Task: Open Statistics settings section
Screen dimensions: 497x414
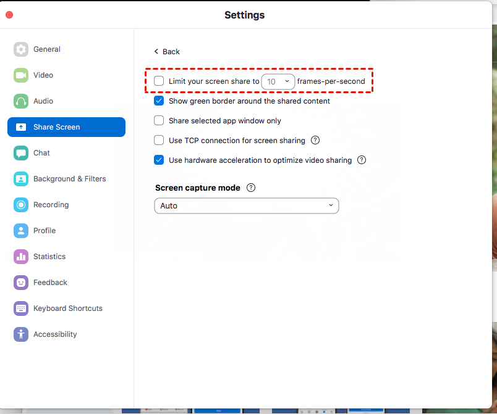Action: 66,257
